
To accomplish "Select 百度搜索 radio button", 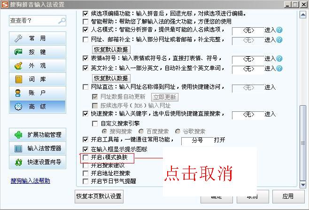I will coord(141,132).
